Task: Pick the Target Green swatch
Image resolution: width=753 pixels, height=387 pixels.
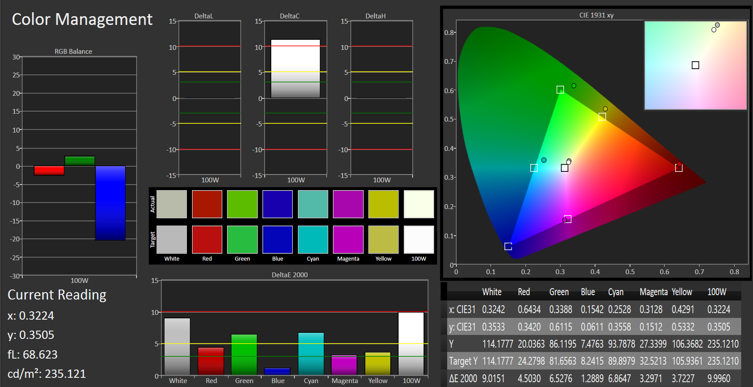Action: [x=242, y=239]
